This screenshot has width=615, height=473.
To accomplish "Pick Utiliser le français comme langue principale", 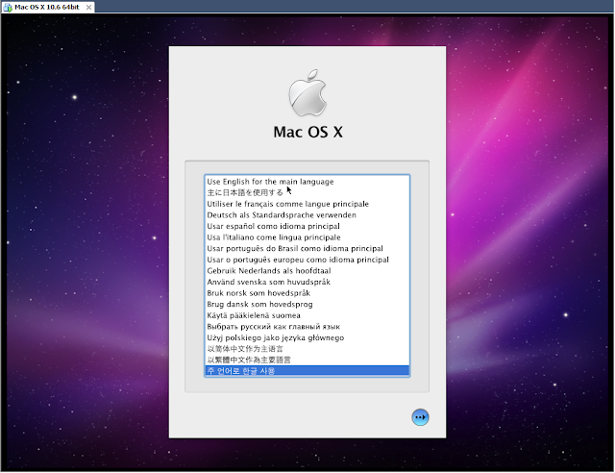I will [x=307, y=204].
